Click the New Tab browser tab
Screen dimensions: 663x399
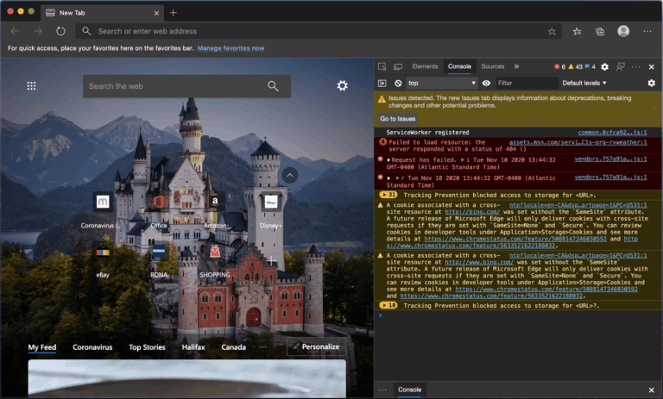click(103, 13)
